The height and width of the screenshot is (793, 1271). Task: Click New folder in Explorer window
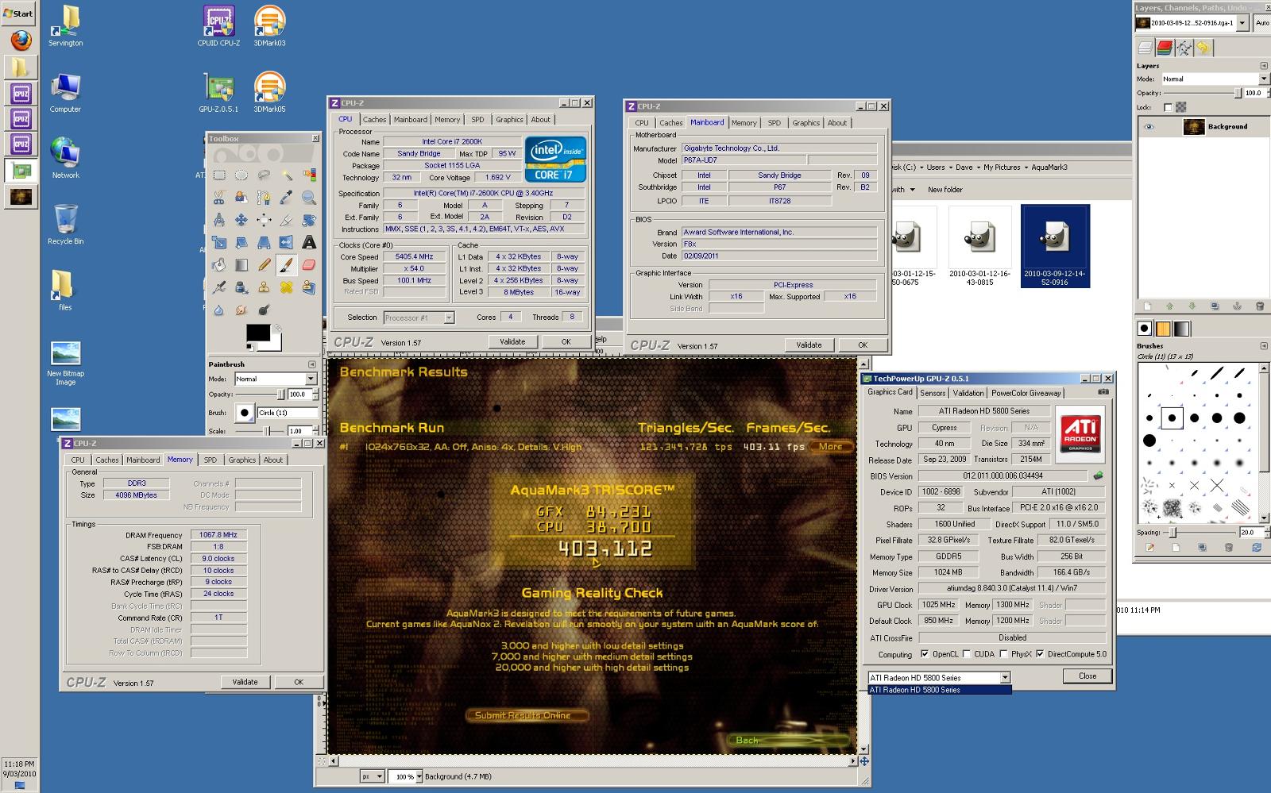945,190
